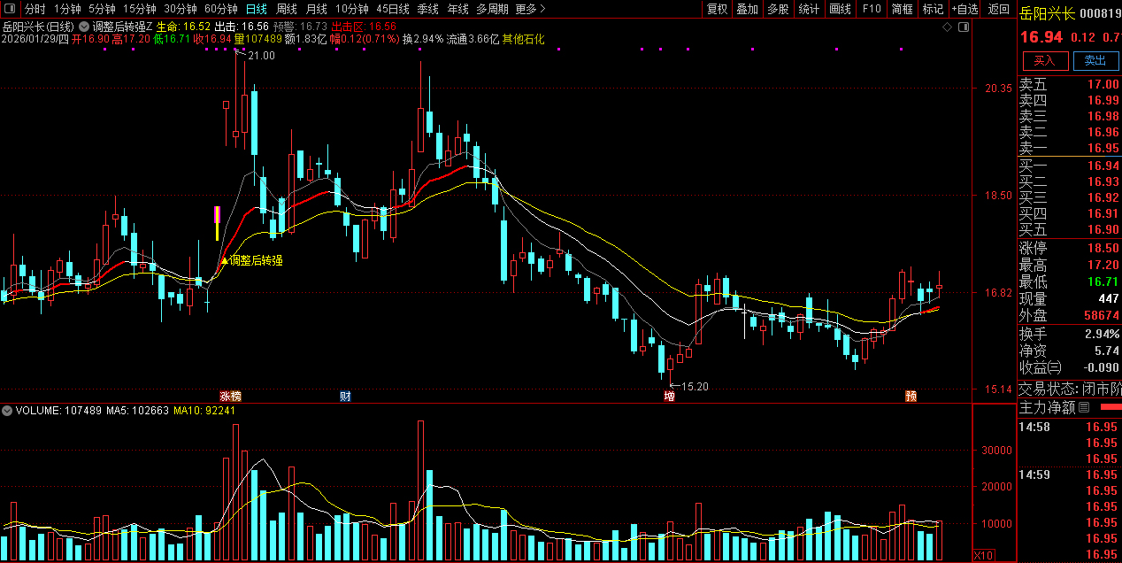Image resolution: width=1122 pixels, height=563 pixels.
Task: Switch to 30分钟 period
Action: point(181,9)
